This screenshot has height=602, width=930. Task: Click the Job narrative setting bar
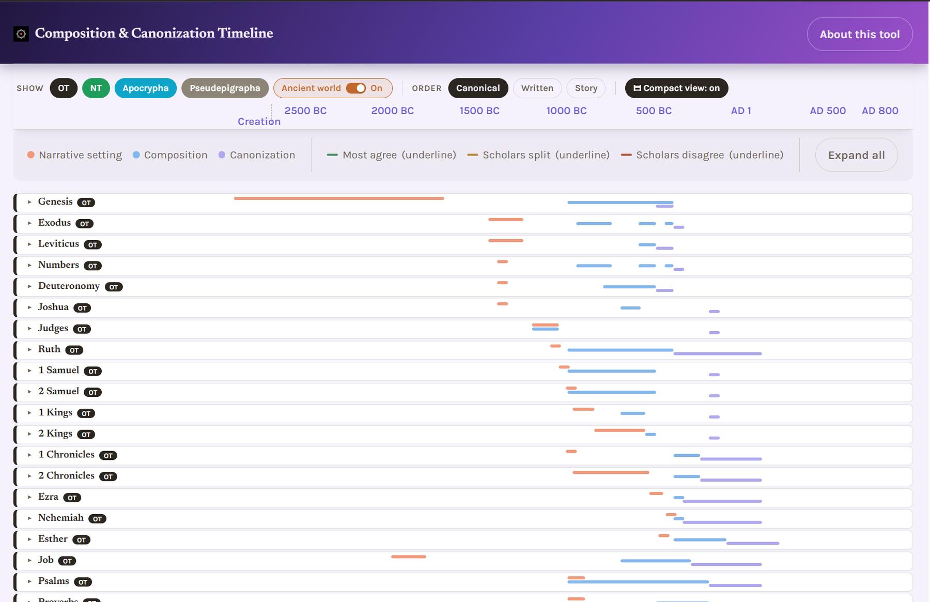click(x=409, y=557)
